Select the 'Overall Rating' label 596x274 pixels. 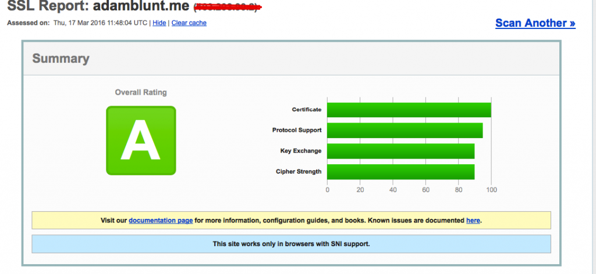[x=141, y=92]
